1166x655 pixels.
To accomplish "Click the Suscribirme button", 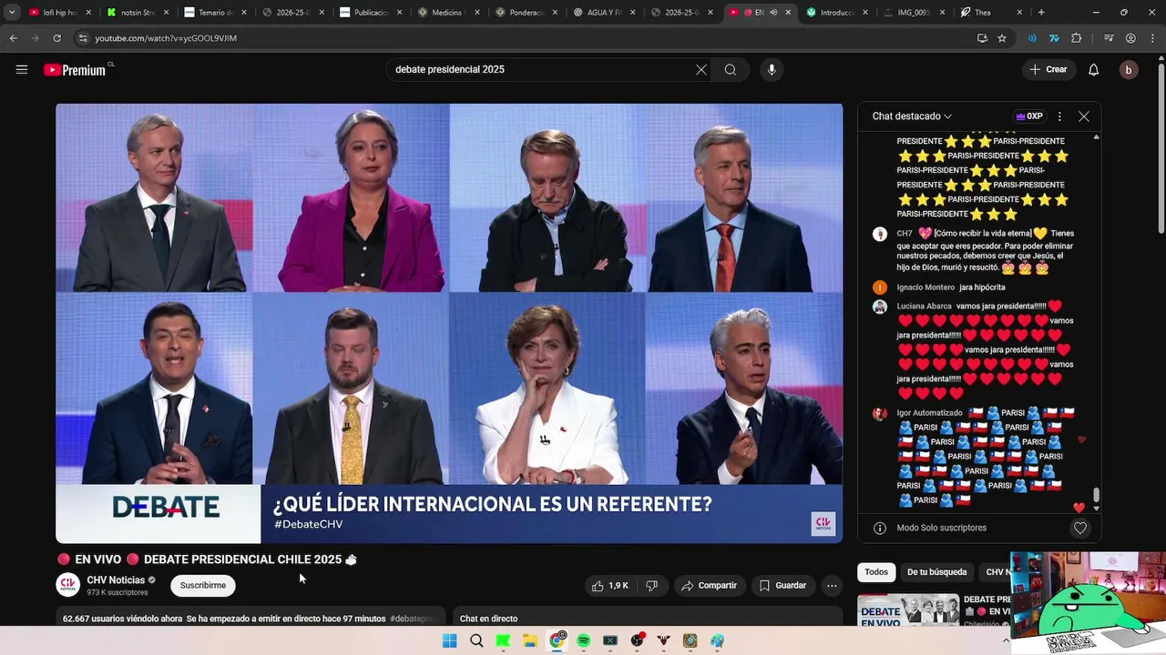I will [x=203, y=586].
